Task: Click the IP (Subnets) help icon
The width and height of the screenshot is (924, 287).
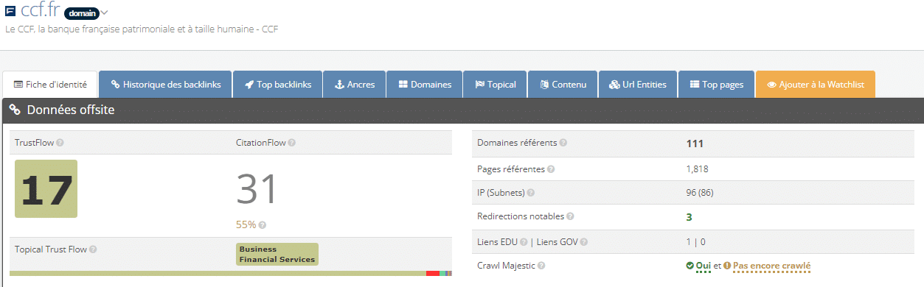Action: coord(530,193)
